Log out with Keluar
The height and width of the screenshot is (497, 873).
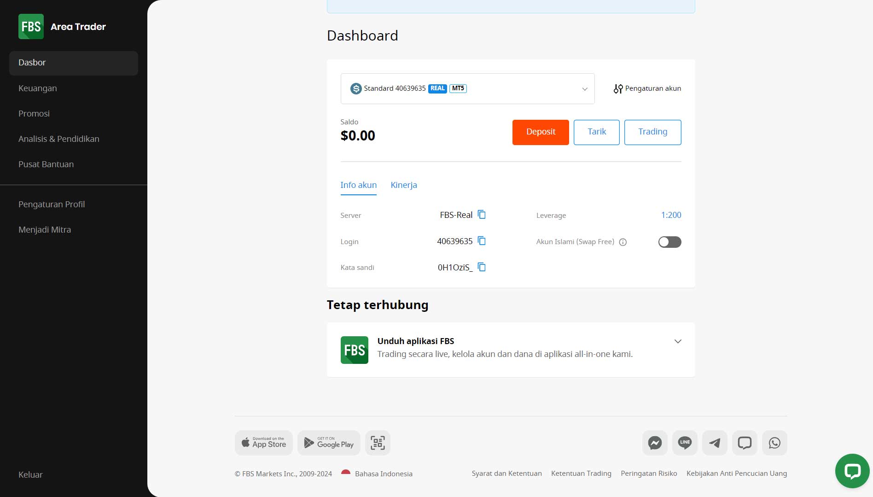coord(30,475)
